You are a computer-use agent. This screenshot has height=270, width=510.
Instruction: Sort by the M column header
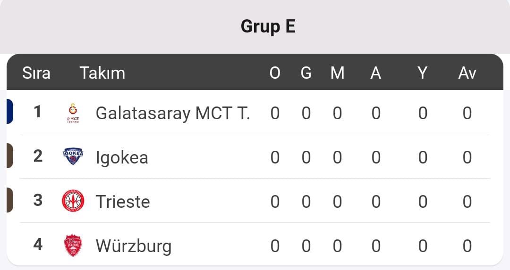337,73
